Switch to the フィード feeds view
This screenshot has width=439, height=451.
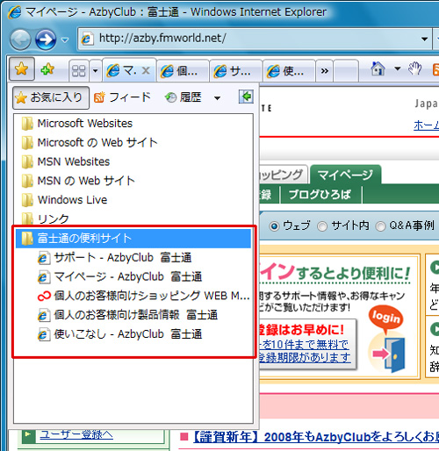pos(122,97)
